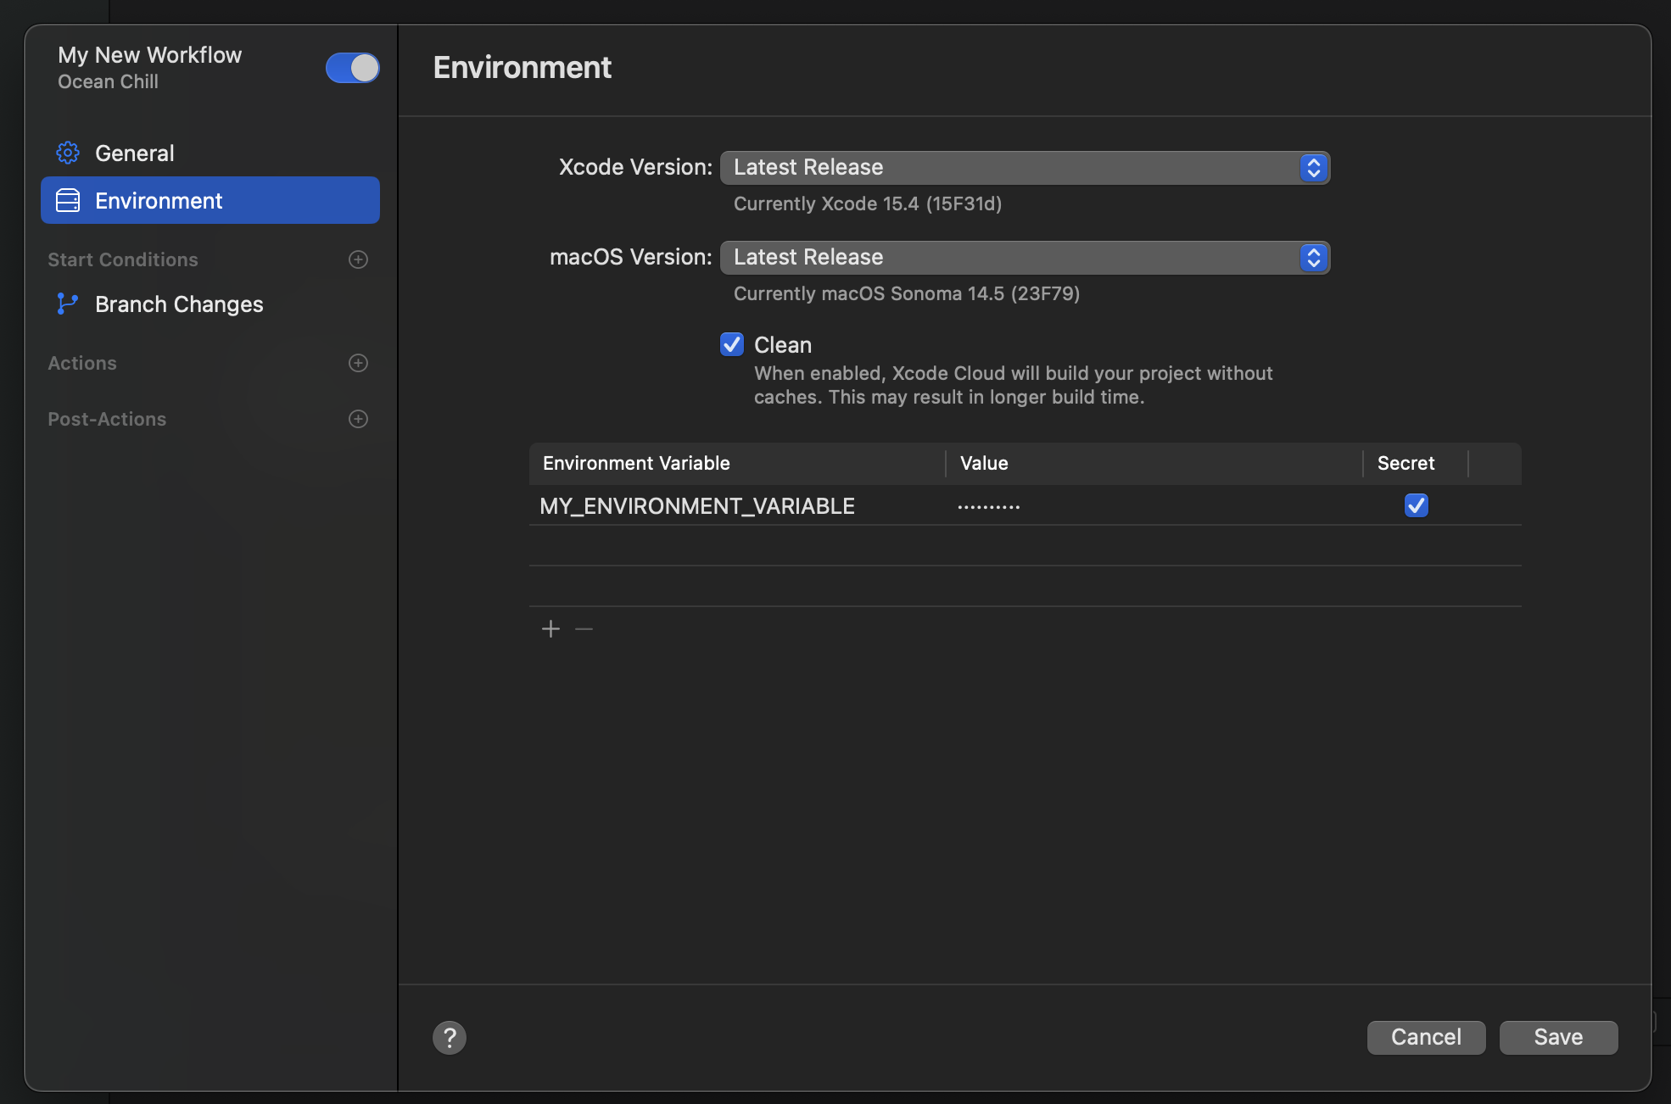
Task: Open the Xcode Version dropdown
Action: [1025, 168]
